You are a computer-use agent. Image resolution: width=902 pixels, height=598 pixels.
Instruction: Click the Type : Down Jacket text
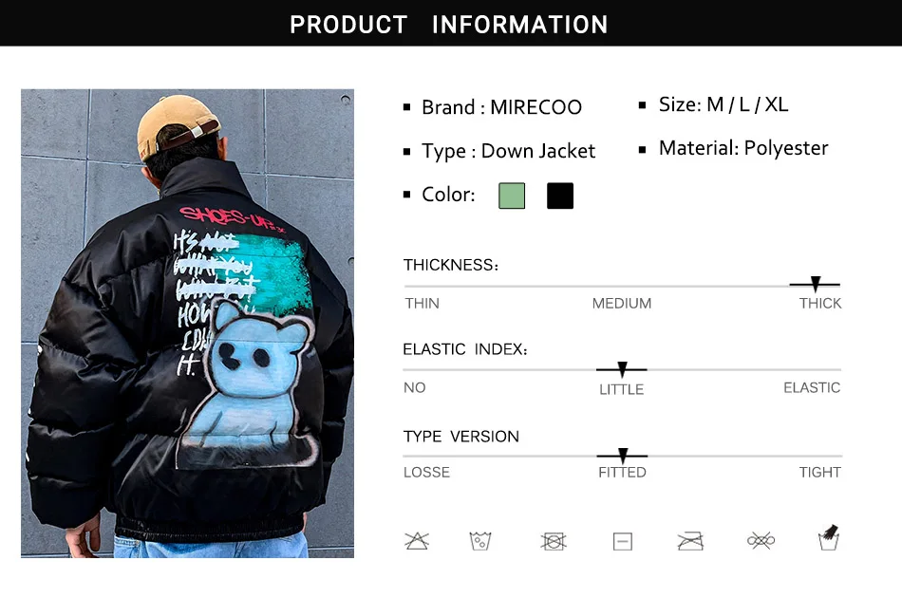[508, 151]
